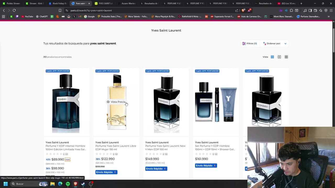
Task: Click Envío Rápido badge under the $122.990 price
Action: point(106,172)
